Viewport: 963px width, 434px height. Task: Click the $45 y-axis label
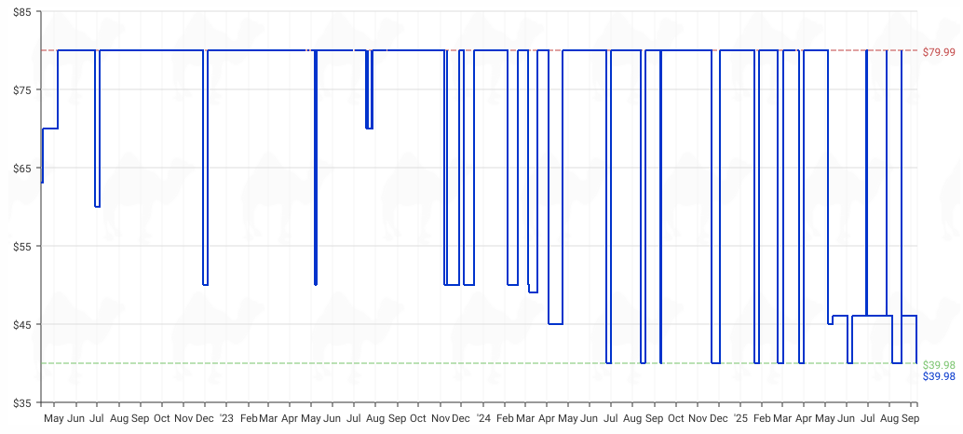[24, 324]
